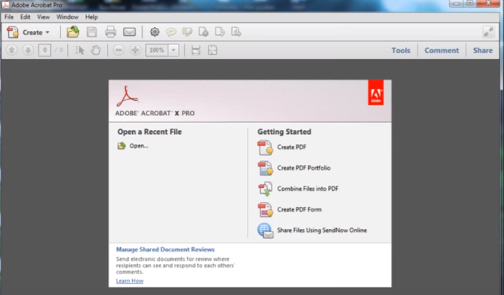Open the Comment pane
504x295 pixels.
point(442,50)
